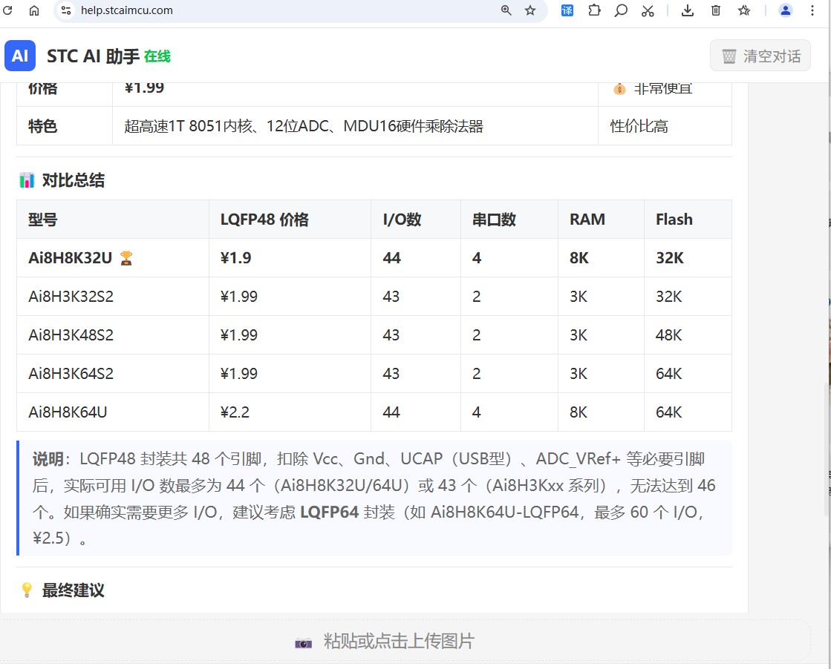This screenshot has height=669, width=831.
Task: Click the search bubble extension icon
Action: [x=621, y=10]
